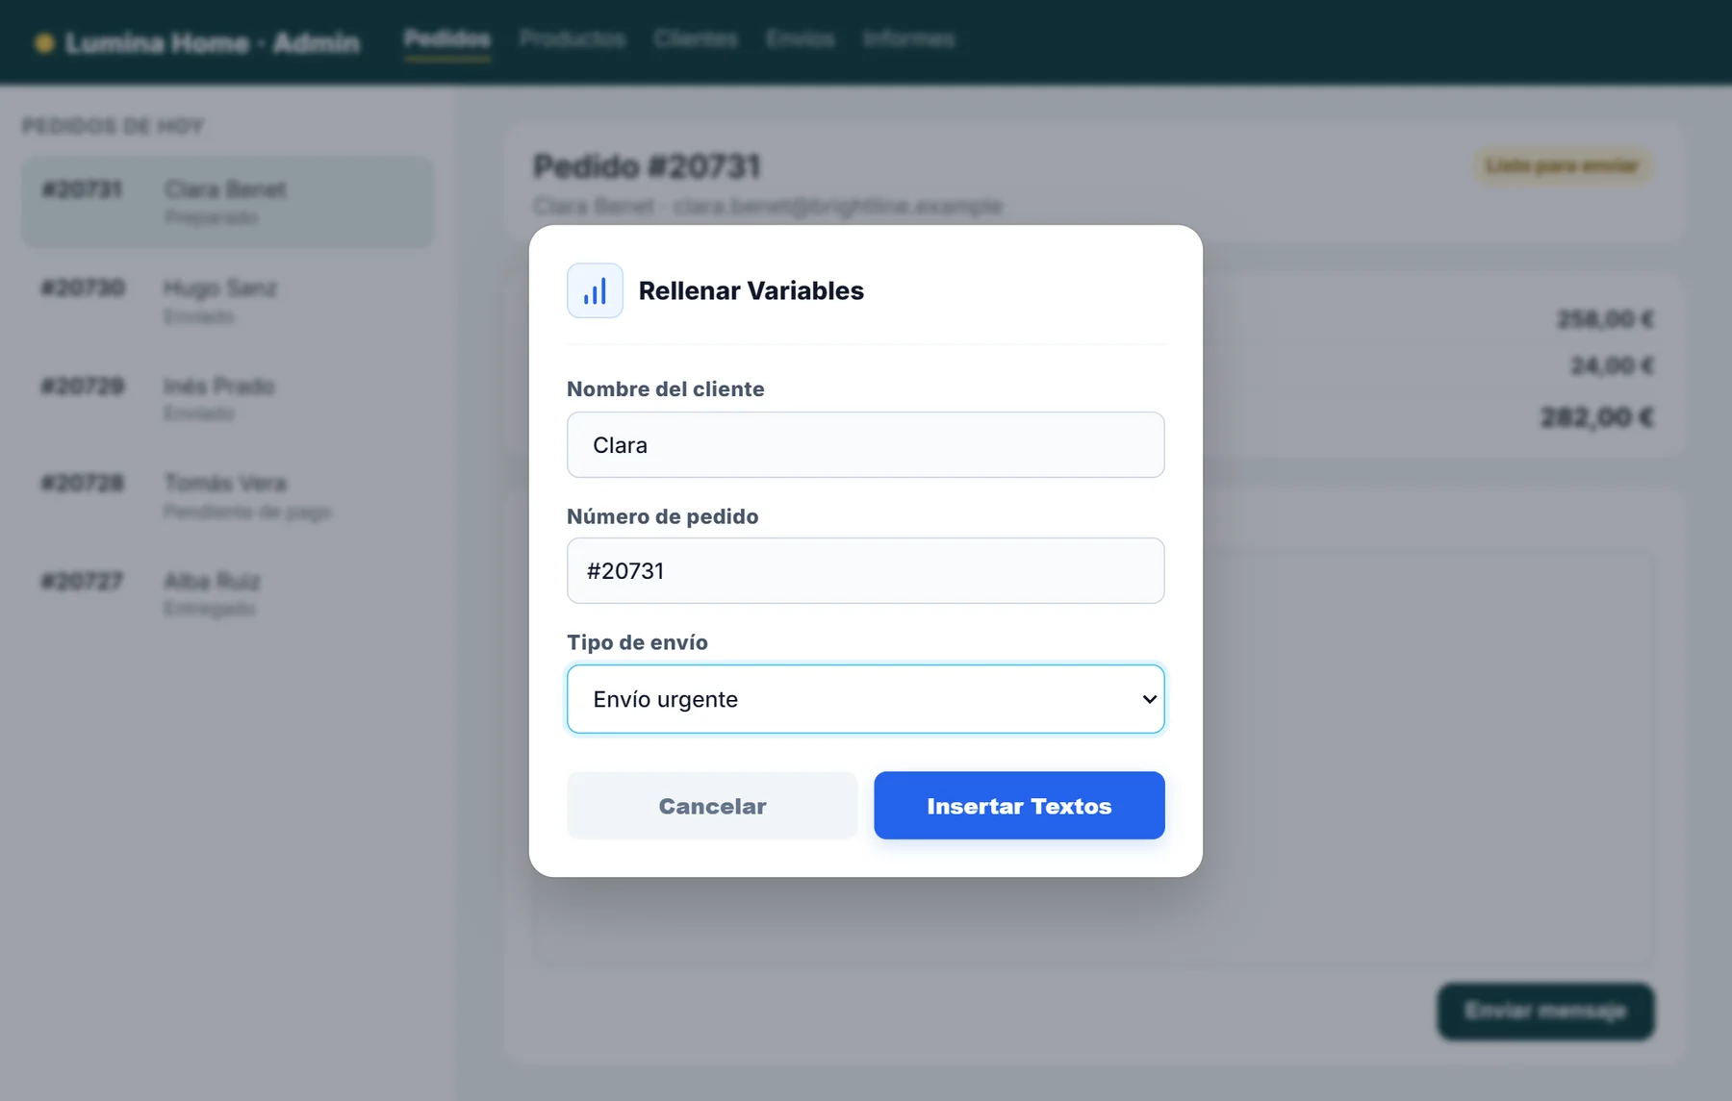Focus the Número de pedido field
The width and height of the screenshot is (1732, 1101).
pos(865,571)
